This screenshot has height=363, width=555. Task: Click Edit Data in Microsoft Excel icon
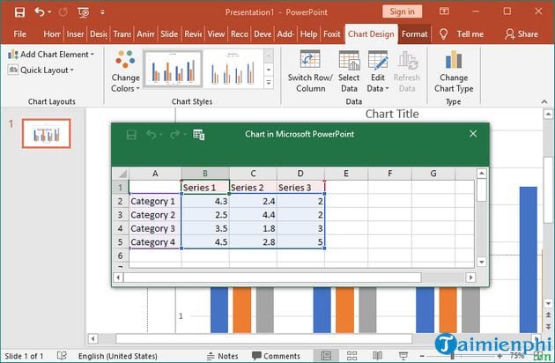click(199, 135)
